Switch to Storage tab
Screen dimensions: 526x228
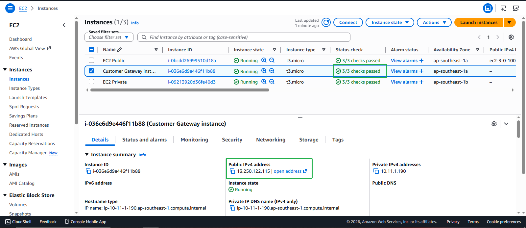pos(309,140)
